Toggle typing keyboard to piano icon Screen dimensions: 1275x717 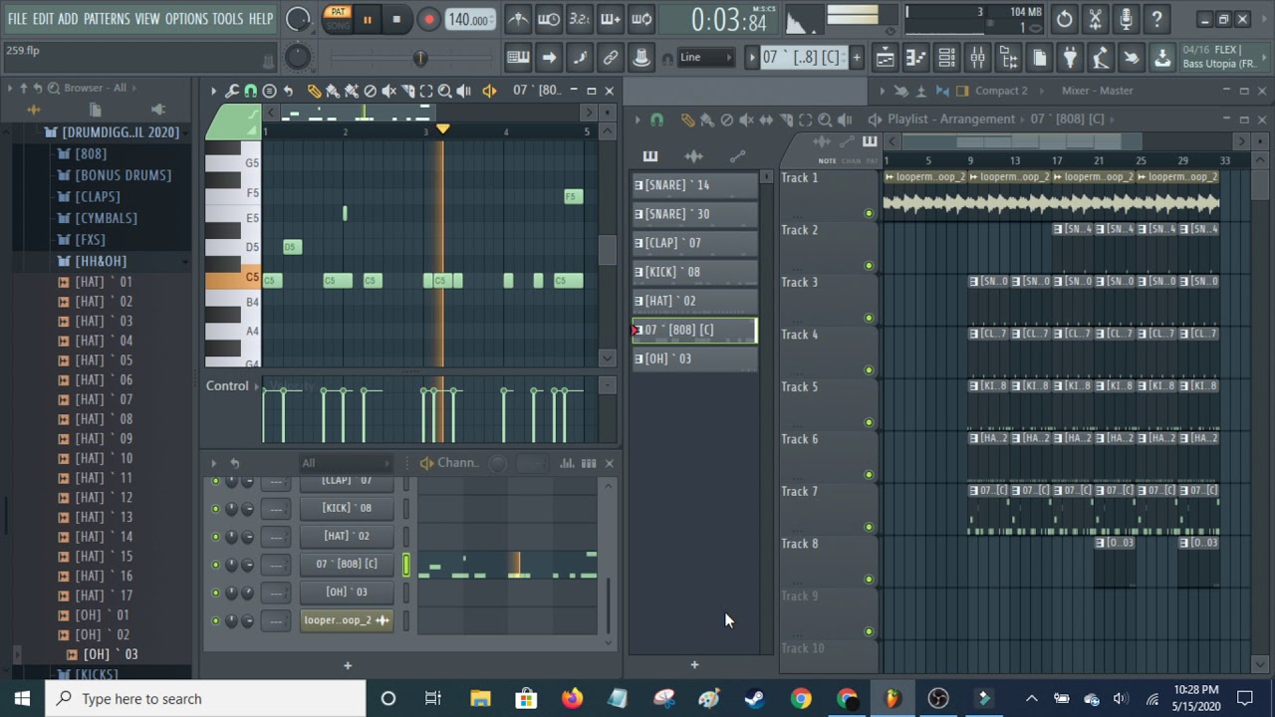518,58
